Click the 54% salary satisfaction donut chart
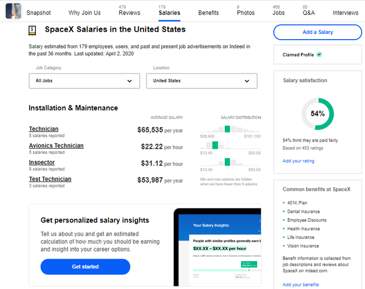Viewport: 365px width, 289px height. [x=318, y=114]
